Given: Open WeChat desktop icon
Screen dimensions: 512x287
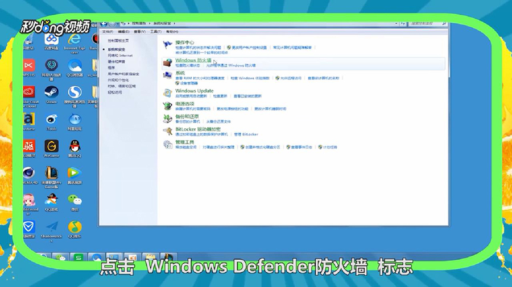Looking at the screenshot, I should point(75,200).
